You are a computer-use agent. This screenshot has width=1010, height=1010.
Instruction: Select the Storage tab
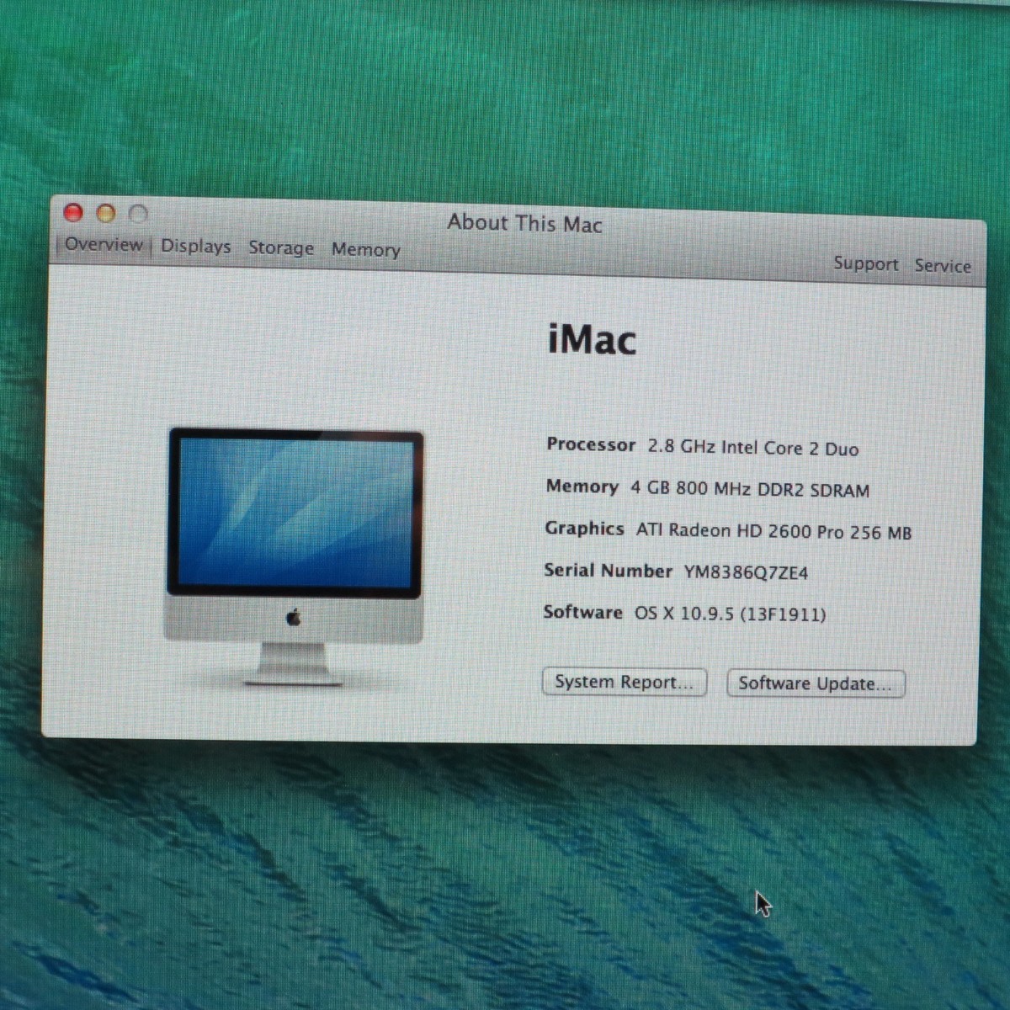pos(280,248)
